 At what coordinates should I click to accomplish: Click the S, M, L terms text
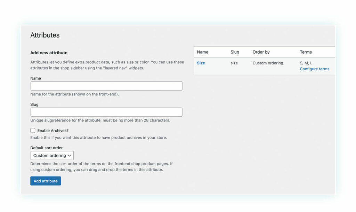[x=306, y=63]
